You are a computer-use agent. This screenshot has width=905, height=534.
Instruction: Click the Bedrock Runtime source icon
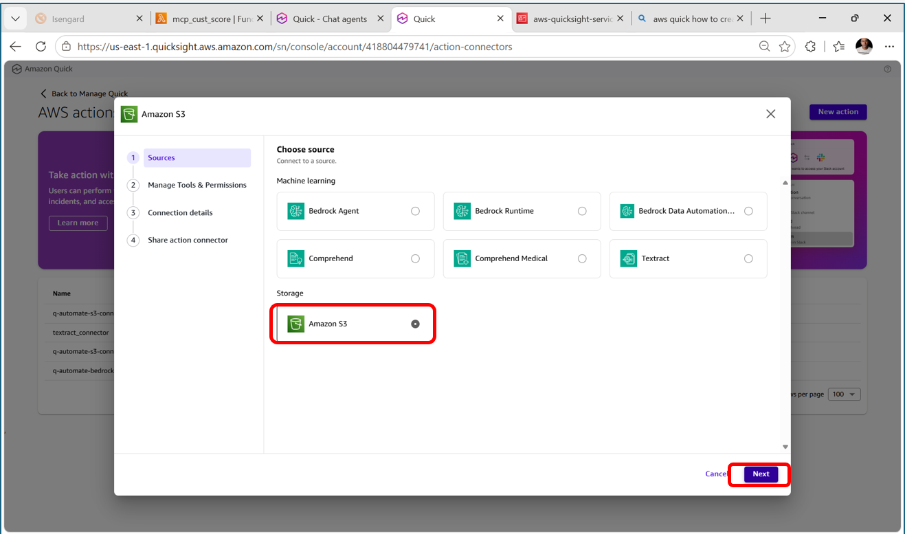point(462,211)
